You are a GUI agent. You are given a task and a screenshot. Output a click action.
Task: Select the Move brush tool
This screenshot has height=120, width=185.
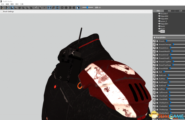pos(28,8)
